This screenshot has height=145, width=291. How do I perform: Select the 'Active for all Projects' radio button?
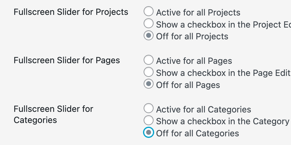click(149, 12)
